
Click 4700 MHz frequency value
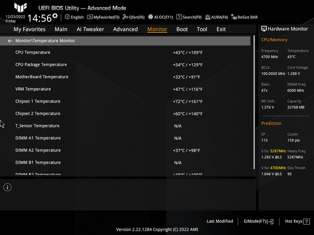click(269, 57)
